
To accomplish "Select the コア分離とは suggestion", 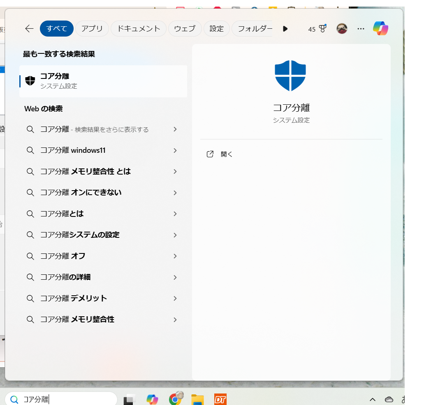I will pyautogui.click(x=103, y=214).
